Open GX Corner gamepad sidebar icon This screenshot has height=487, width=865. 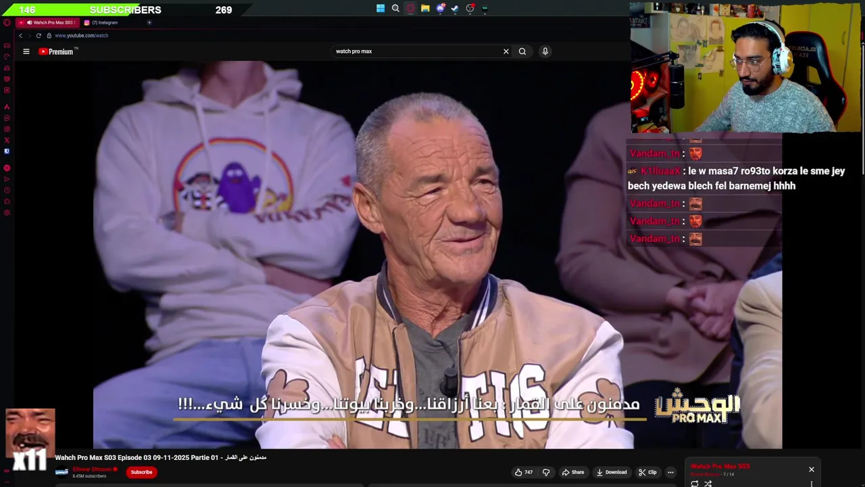pyautogui.click(x=7, y=45)
